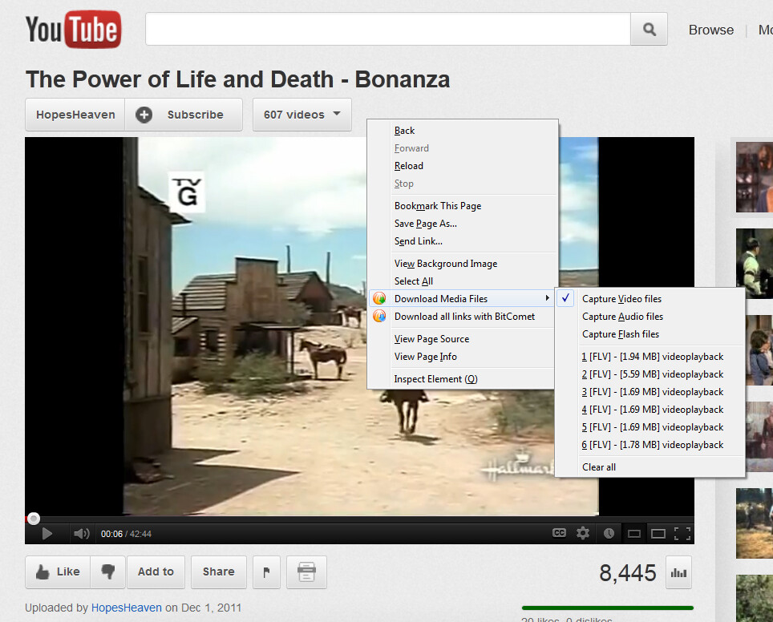
Task: Dislike the video with thumbs down
Action: (107, 572)
